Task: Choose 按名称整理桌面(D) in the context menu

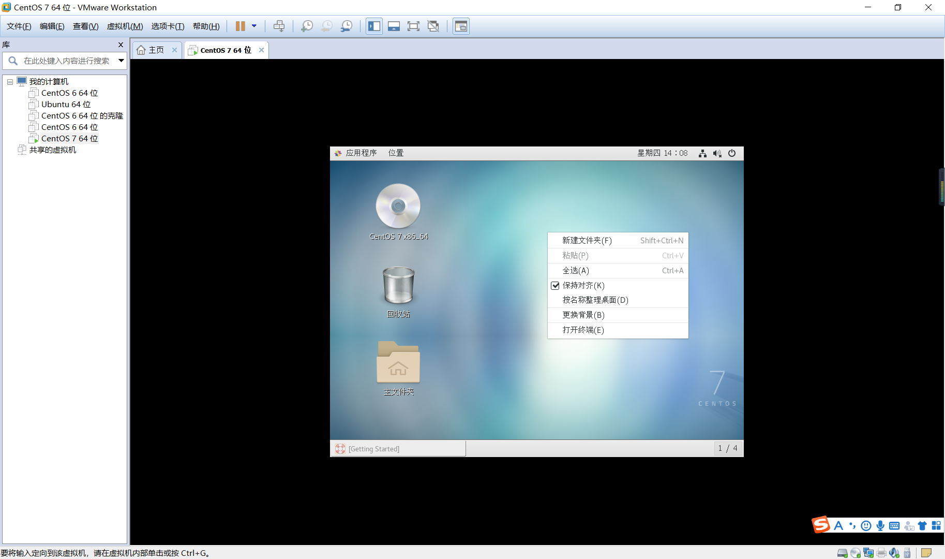Action: pos(618,300)
